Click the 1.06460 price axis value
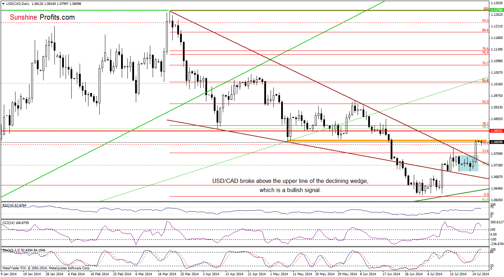The width and height of the screenshot is (504, 277). coord(497,189)
